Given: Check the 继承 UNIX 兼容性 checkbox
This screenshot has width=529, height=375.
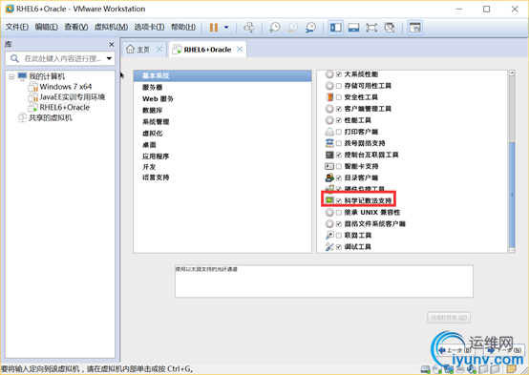Looking at the screenshot, I should coord(339,212).
